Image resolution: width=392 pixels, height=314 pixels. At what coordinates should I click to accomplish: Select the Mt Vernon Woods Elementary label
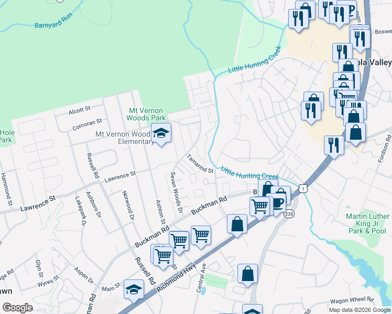tap(125, 138)
